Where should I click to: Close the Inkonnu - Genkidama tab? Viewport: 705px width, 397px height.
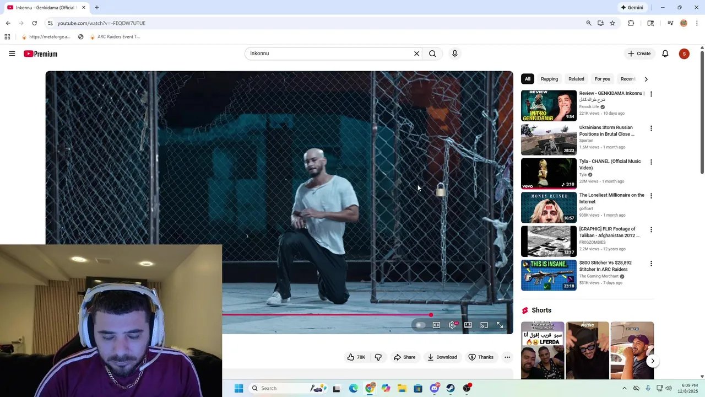pos(84,8)
